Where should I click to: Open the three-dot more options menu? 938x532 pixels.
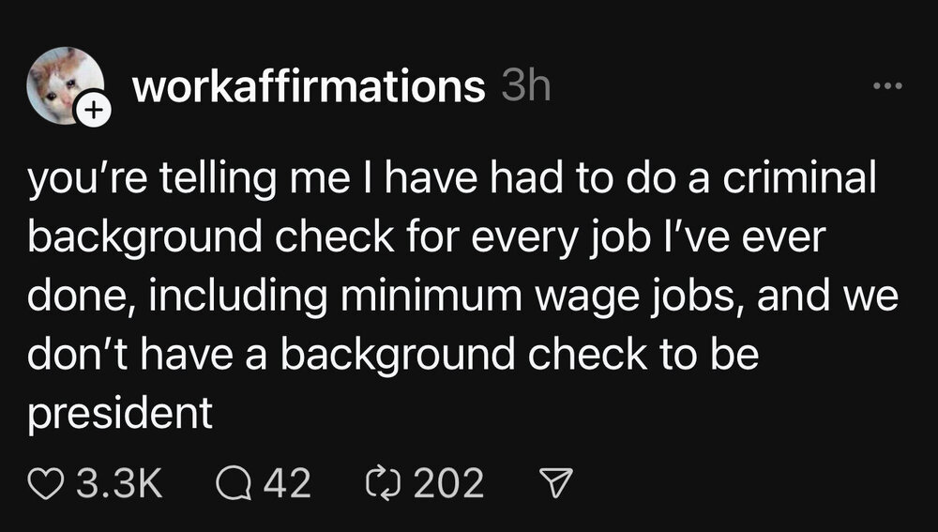[885, 87]
